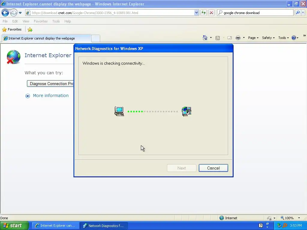Expand the More information arrow icon

point(28,96)
